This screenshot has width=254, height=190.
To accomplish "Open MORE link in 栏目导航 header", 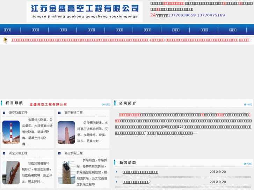I will [106, 105].
